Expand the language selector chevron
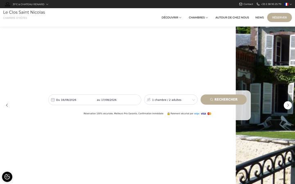 (x=290, y=4)
